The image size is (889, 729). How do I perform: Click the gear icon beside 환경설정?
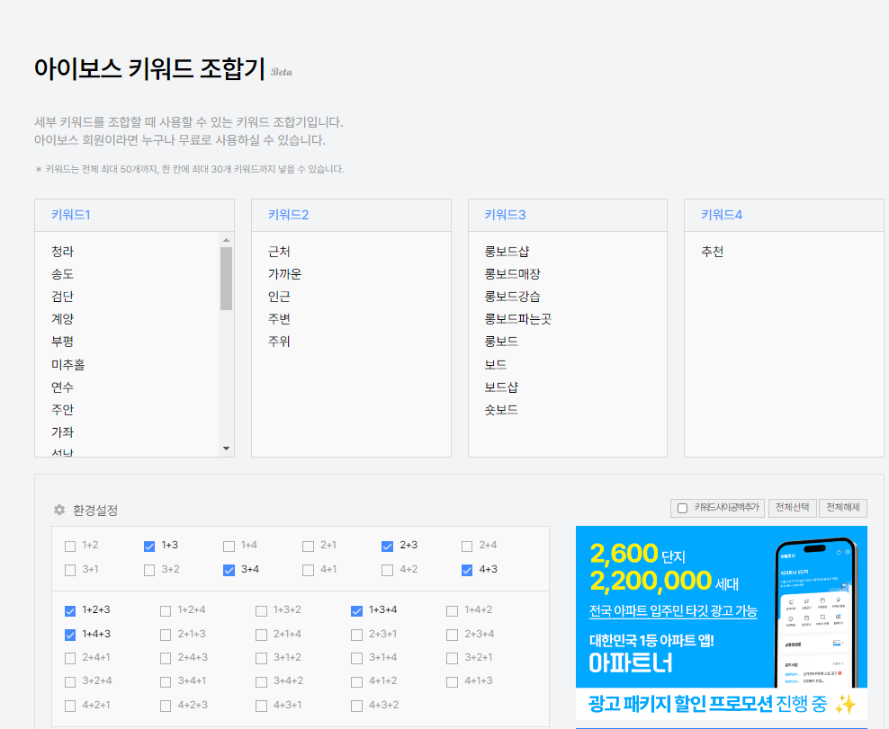coord(59,510)
